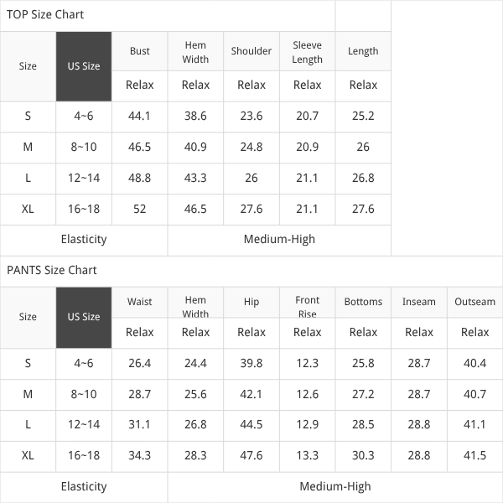Select Bottoms value 27.2 for size M
Viewport: 503px width, 503px height.
pos(363,394)
